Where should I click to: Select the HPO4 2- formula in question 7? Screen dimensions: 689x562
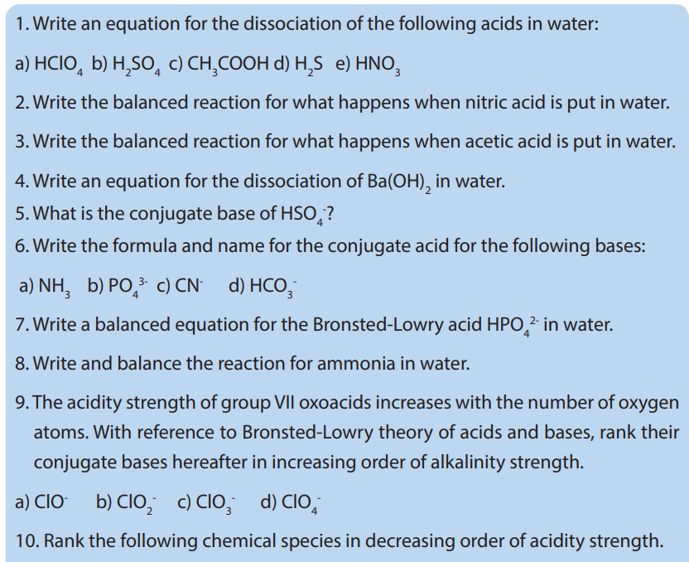pos(513,326)
